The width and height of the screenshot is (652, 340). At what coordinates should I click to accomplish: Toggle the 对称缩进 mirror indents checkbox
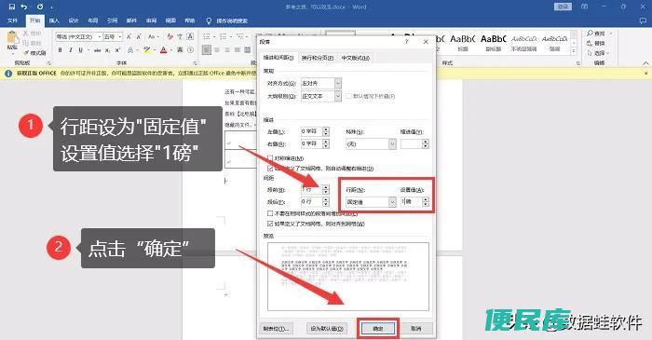270,158
